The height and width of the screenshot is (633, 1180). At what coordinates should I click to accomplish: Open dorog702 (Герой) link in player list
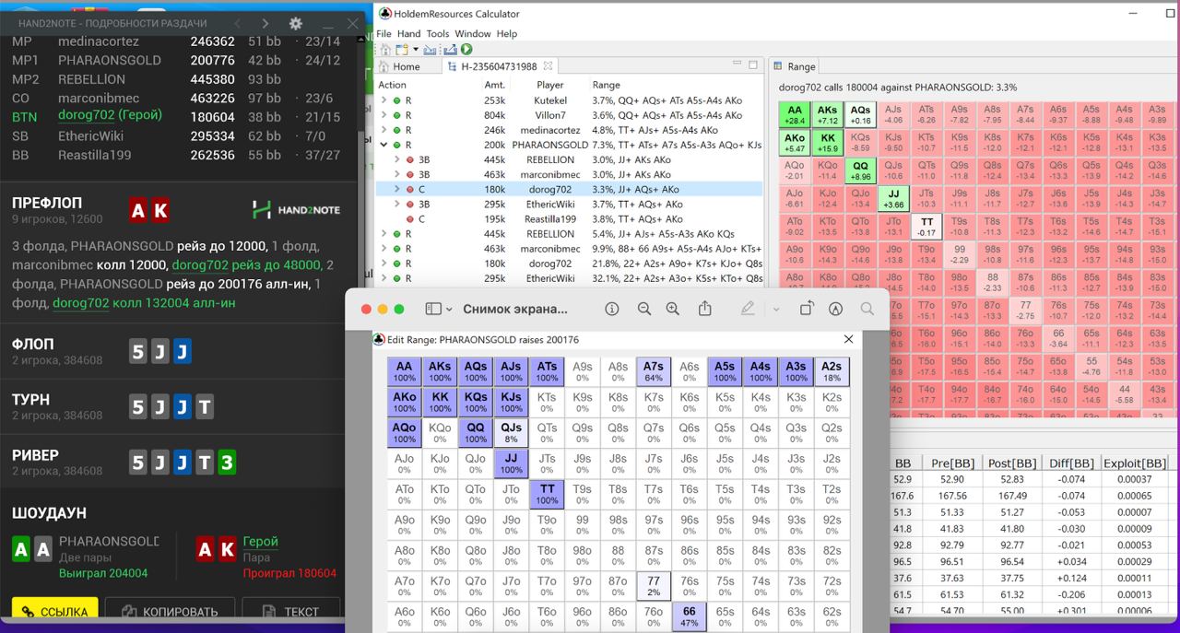click(110, 115)
